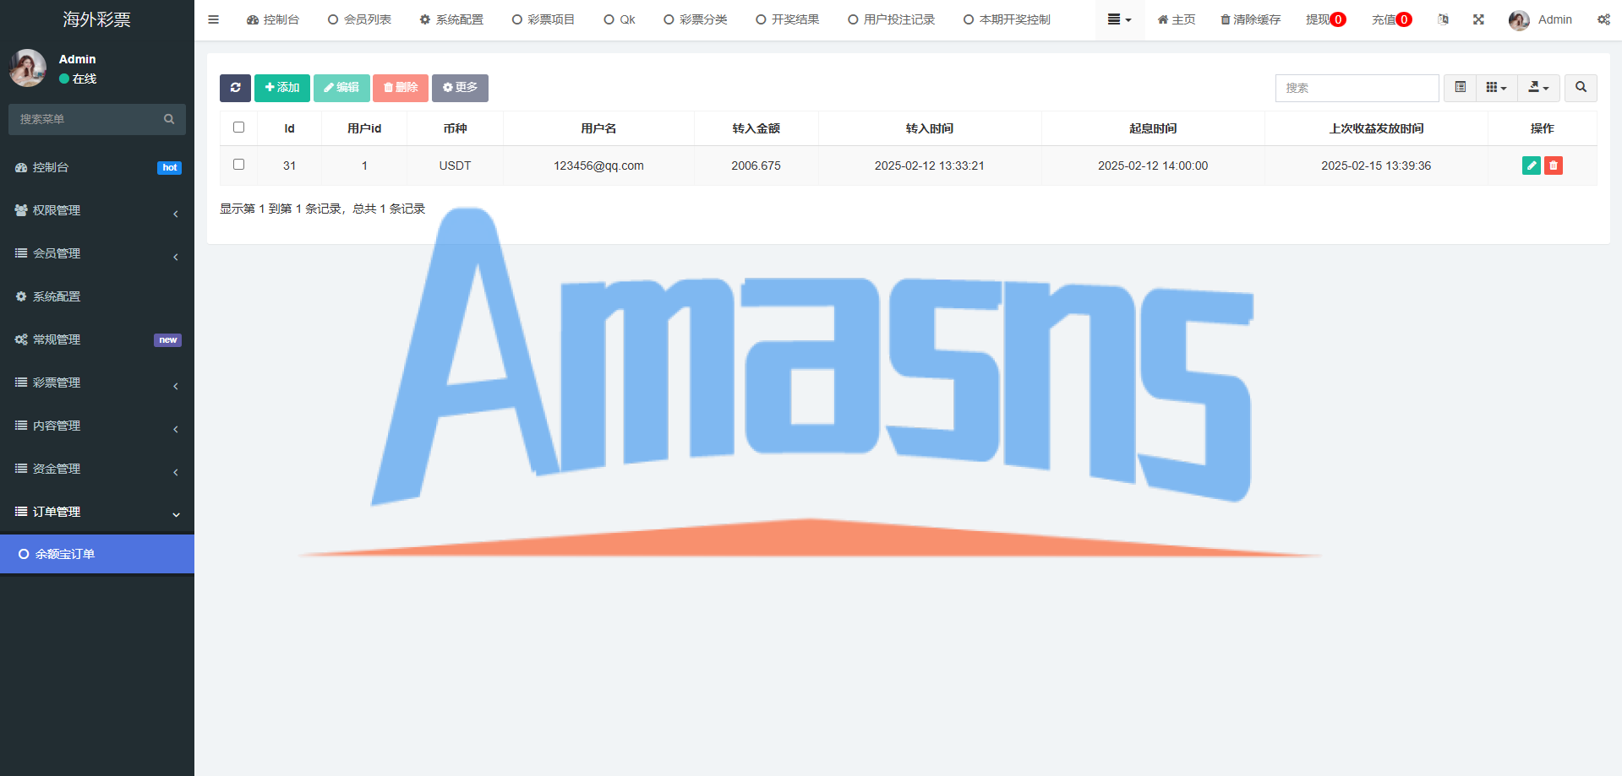Open the tab list dropdown in top bar
This screenshot has height=776, width=1622.
1119,19
